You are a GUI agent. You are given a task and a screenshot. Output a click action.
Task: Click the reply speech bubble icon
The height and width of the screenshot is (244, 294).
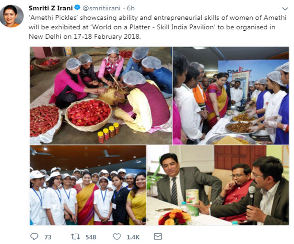pos(34,237)
